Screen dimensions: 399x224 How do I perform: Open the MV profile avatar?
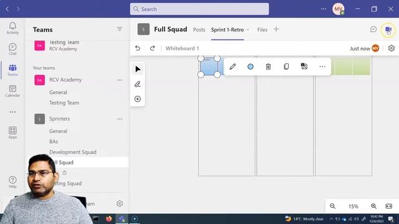point(338,9)
